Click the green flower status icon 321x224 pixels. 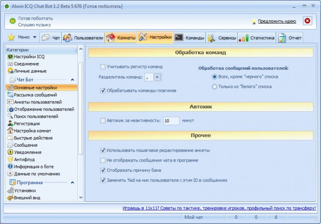coord(12,21)
